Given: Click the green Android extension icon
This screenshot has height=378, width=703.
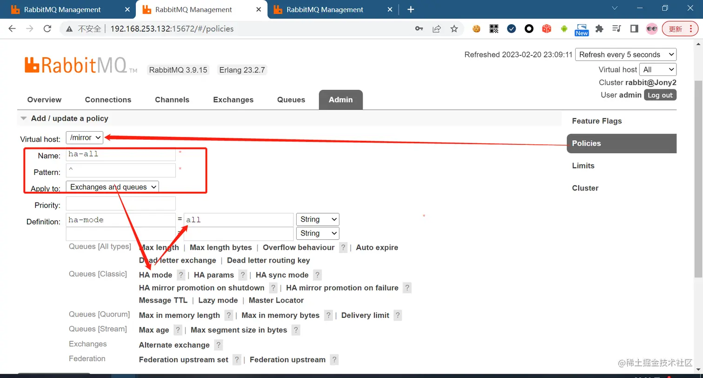Looking at the screenshot, I should (x=564, y=29).
